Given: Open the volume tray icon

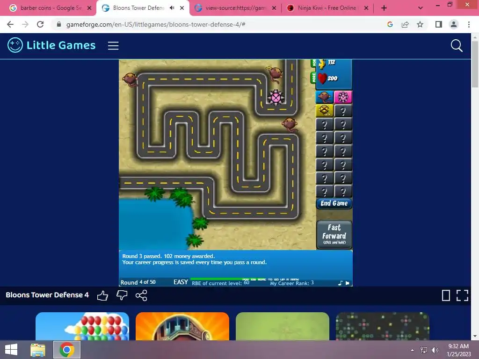Looking at the screenshot, I should click(435, 350).
